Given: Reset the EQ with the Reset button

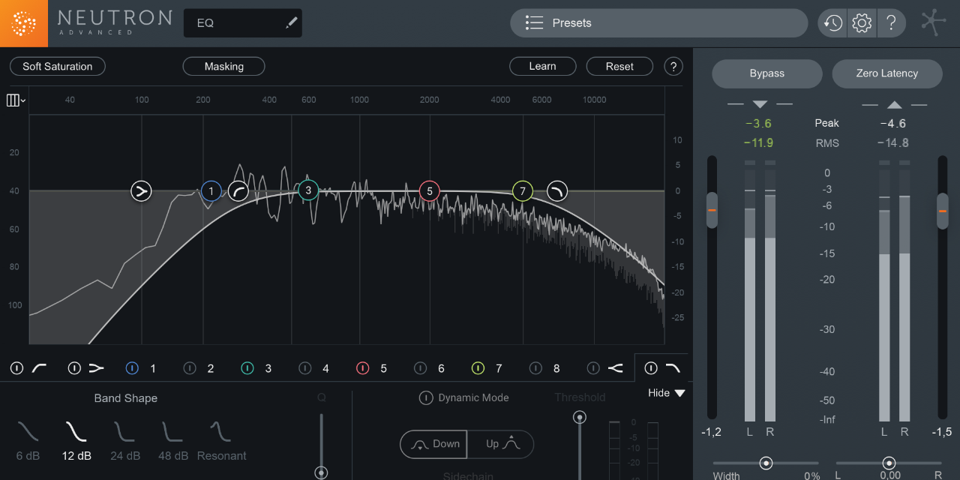Looking at the screenshot, I should point(619,66).
